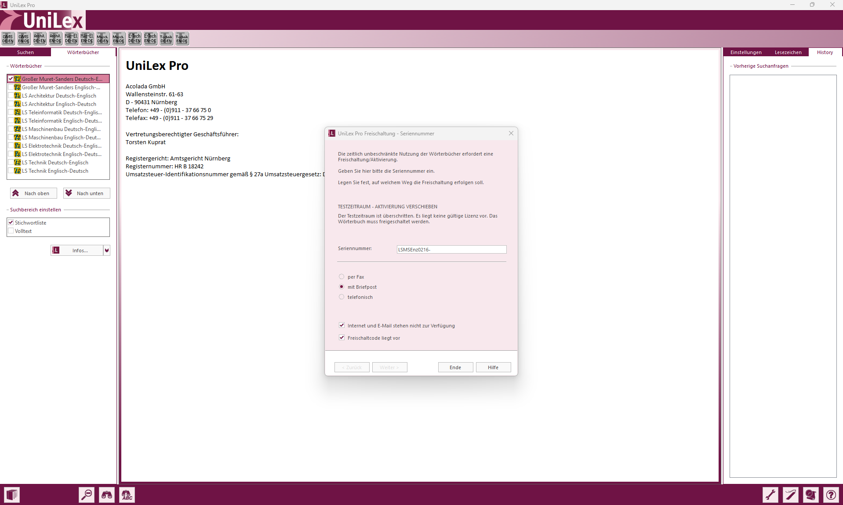Image resolution: width=843 pixels, height=505 pixels.
Task: Switch to the Wörterbücher tab
Action: [83, 52]
